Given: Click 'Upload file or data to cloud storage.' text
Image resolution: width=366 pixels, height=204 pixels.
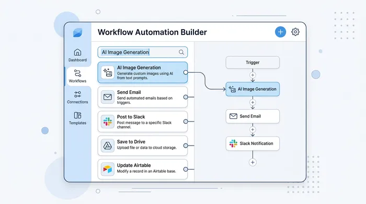Looking at the screenshot, I should [x=146, y=148].
